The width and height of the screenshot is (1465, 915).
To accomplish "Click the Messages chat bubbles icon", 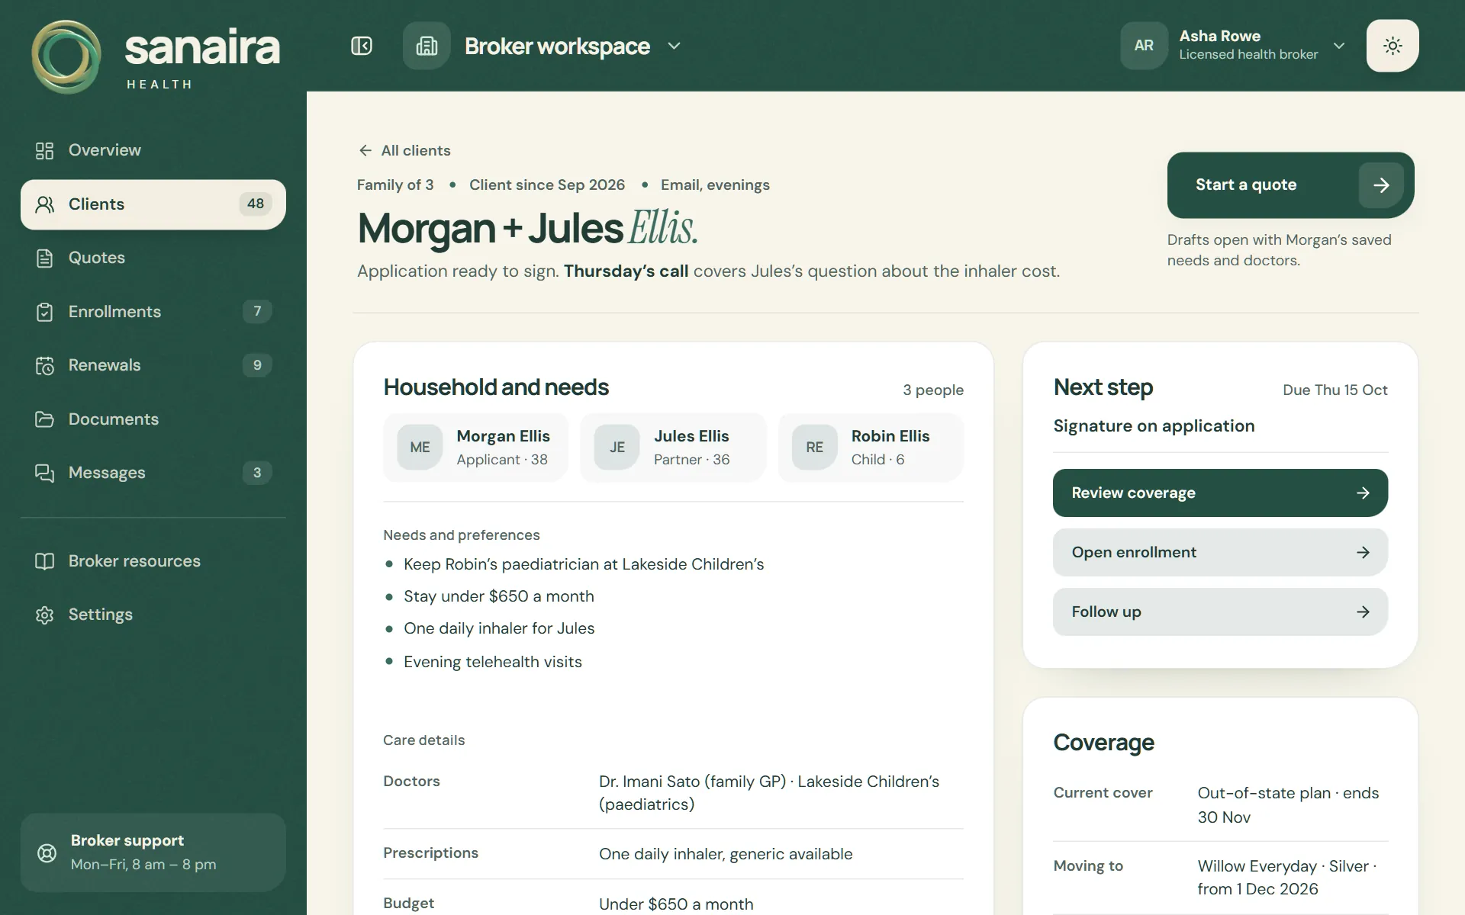I will [45, 473].
